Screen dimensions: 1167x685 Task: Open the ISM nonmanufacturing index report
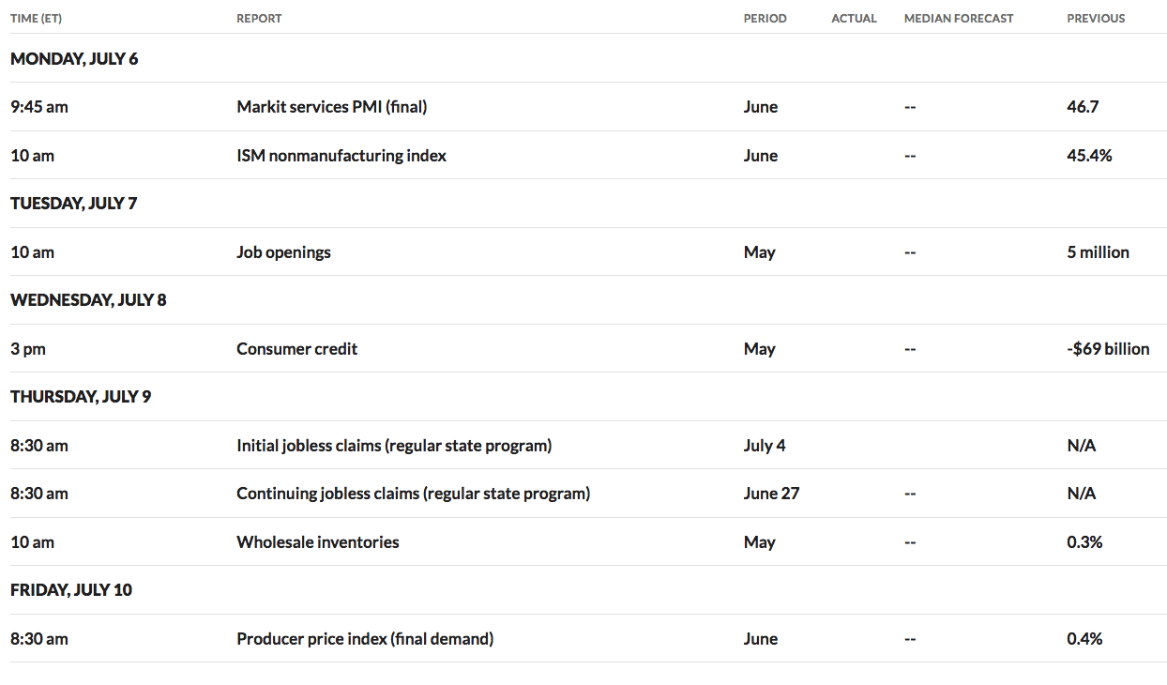tap(341, 156)
